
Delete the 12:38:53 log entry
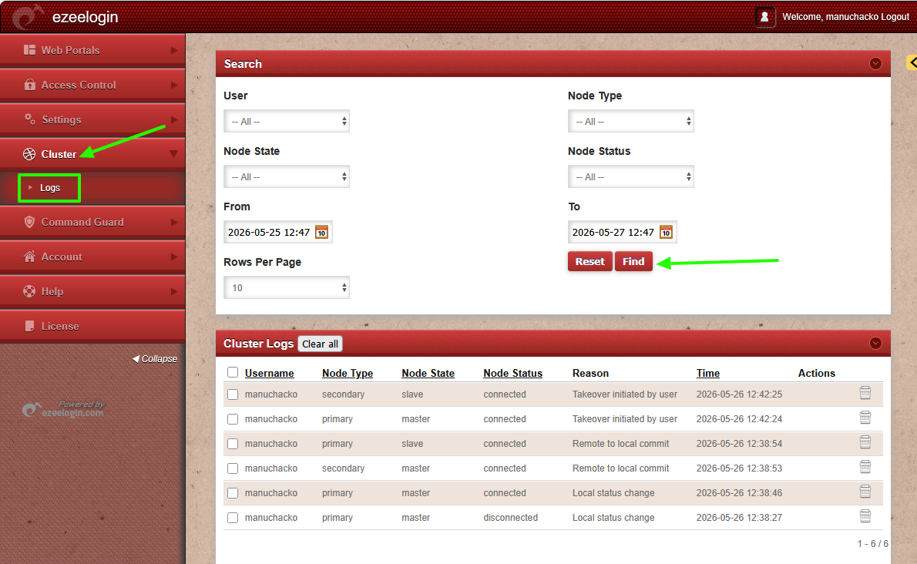tap(865, 467)
